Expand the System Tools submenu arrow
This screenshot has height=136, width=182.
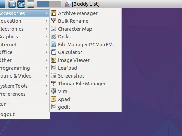coord(46,86)
